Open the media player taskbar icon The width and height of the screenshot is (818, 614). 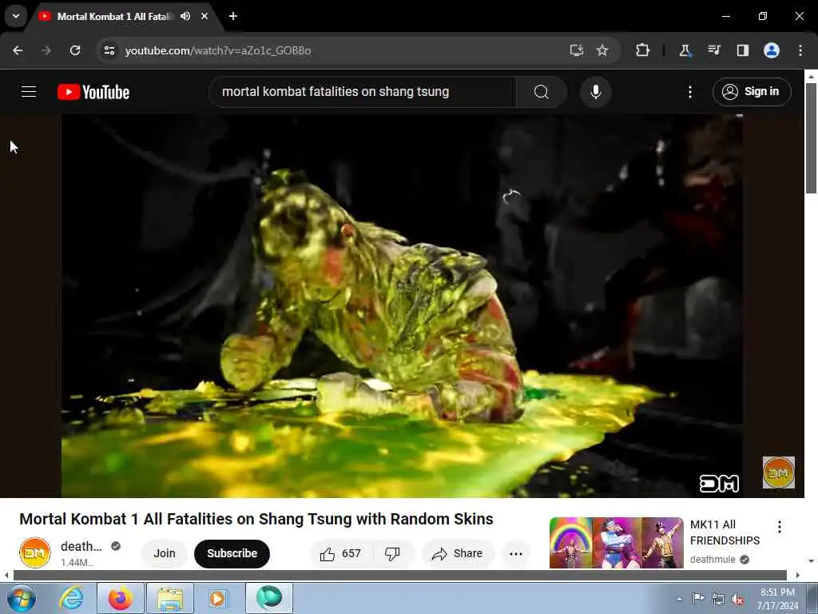tap(217, 598)
